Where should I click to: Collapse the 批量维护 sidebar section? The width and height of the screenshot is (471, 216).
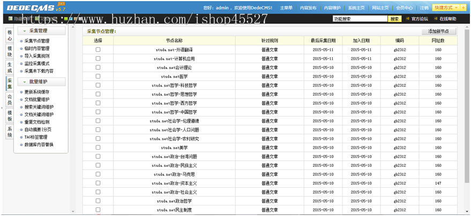click(x=41, y=81)
